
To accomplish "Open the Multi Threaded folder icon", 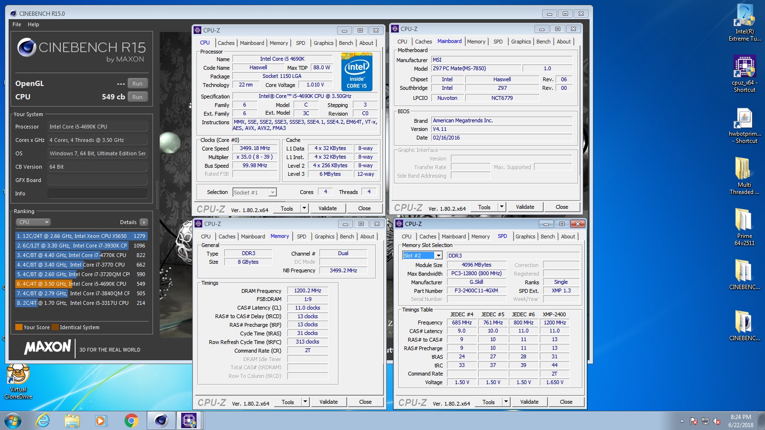I will click(744, 176).
